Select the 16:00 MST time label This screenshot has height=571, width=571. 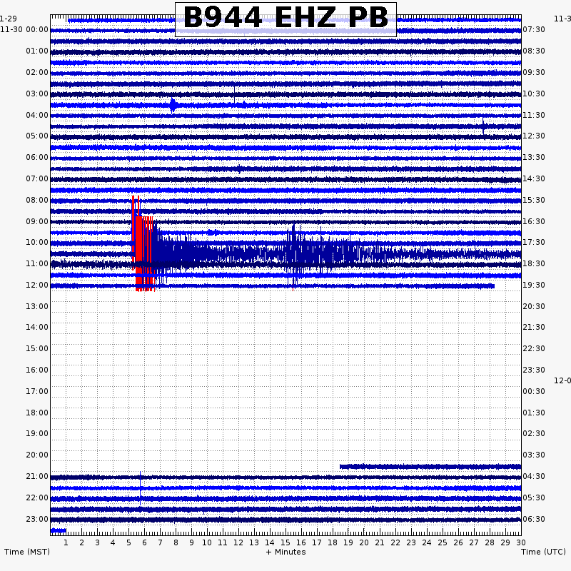[x=37, y=370]
